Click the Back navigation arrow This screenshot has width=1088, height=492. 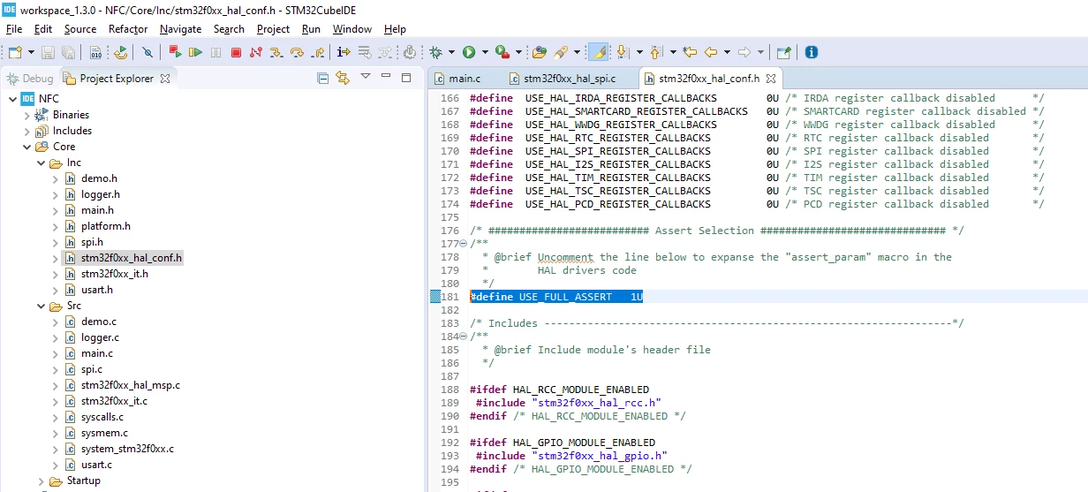(x=711, y=52)
